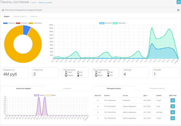Click the yellow Компьютеры legend swatch

31,23
